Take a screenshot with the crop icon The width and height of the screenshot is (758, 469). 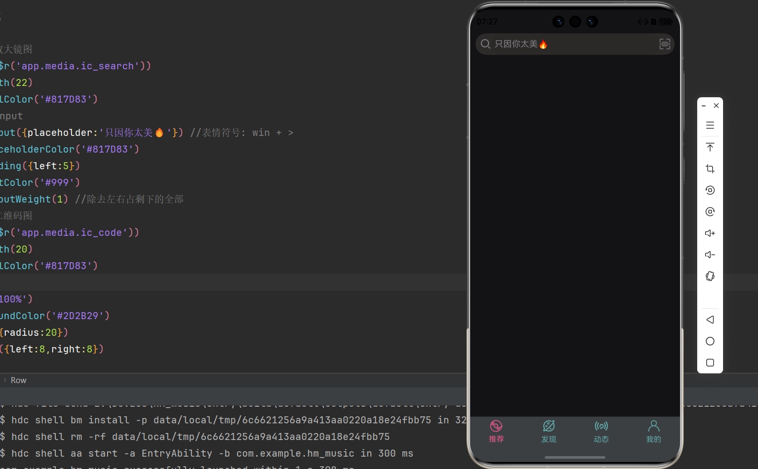pos(710,169)
